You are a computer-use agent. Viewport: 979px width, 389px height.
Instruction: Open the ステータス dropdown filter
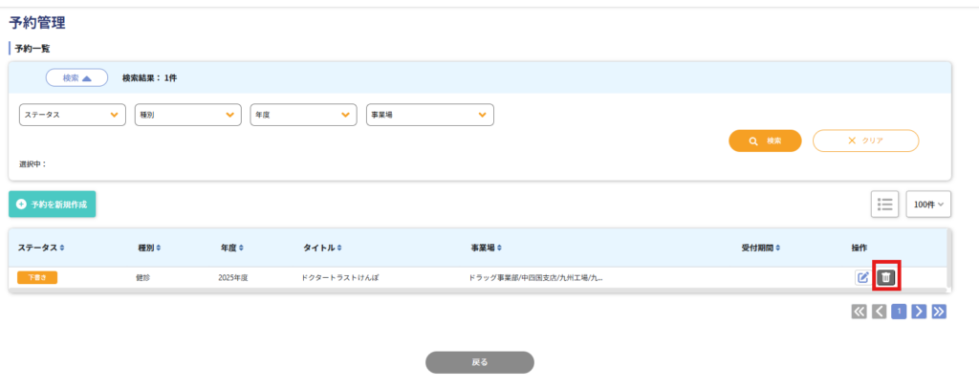point(73,115)
